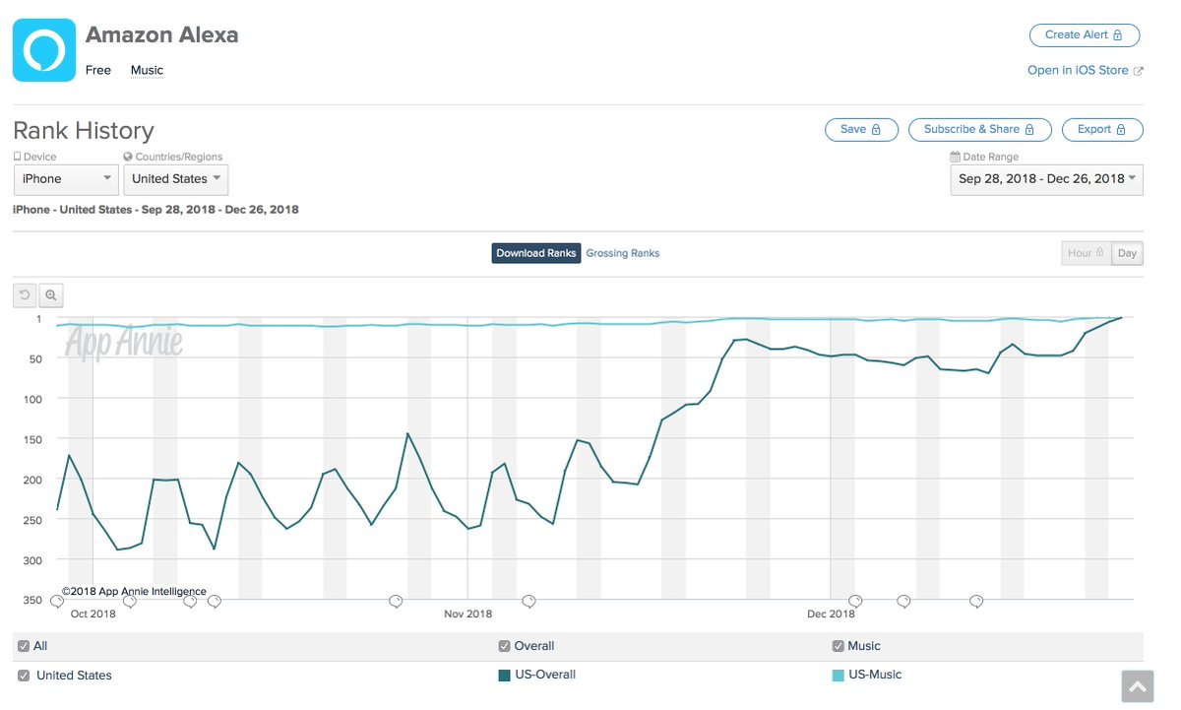Image resolution: width=1181 pixels, height=710 pixels.
Task: Click the US-Music light blue color swatch
Action: coord(839,676)
